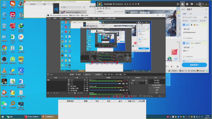The height and width of the screenshot is (119, 212).
Task: Open the 最新发布 sort dropdown
Action: click(186, 21)
